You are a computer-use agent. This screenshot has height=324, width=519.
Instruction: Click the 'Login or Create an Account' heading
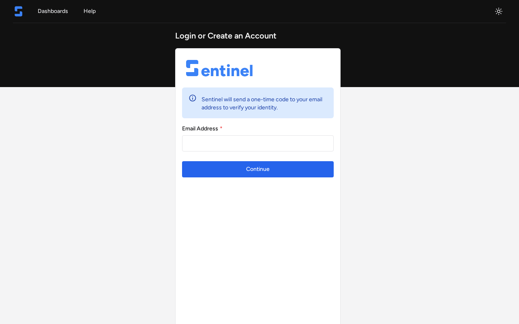click(226, 36)
